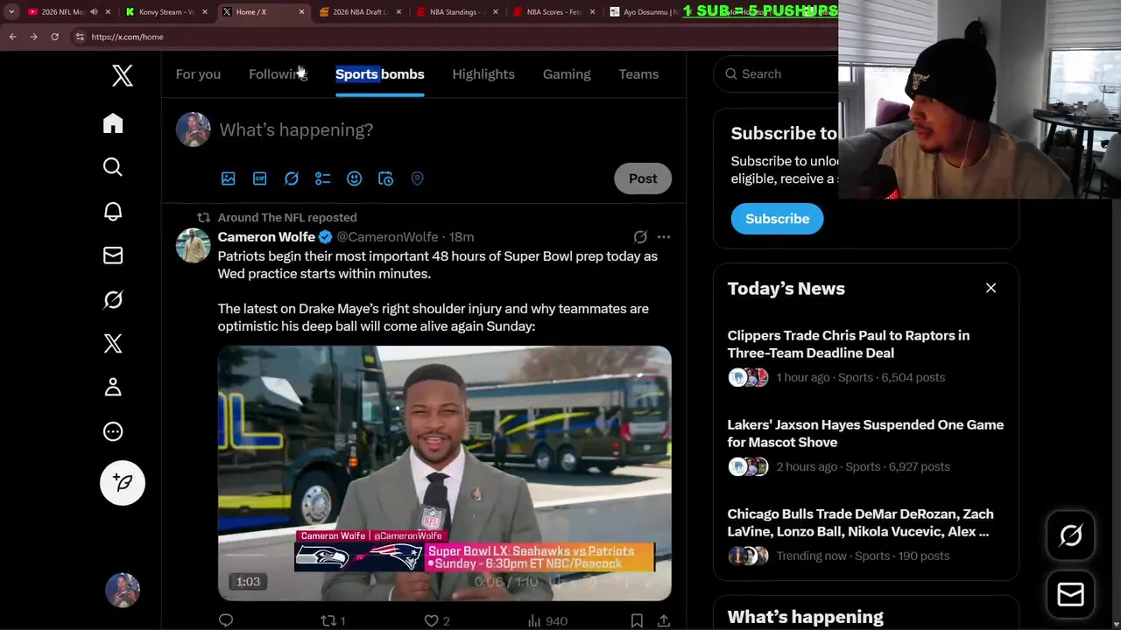Switch to NBA Scores browser tab
1121x630 pixels.
click(x=553, y=12)
